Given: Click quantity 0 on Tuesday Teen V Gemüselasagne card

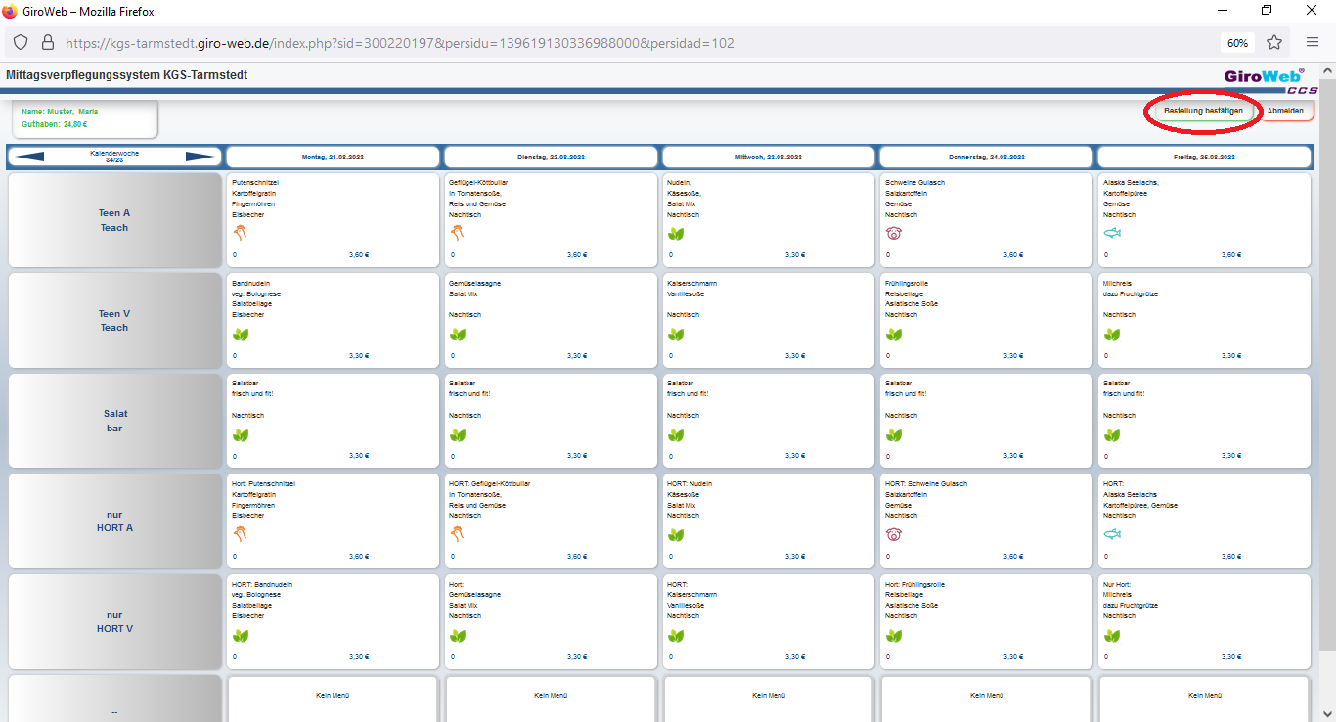Looking at the screenshot, I should click(x=452, y=356).
